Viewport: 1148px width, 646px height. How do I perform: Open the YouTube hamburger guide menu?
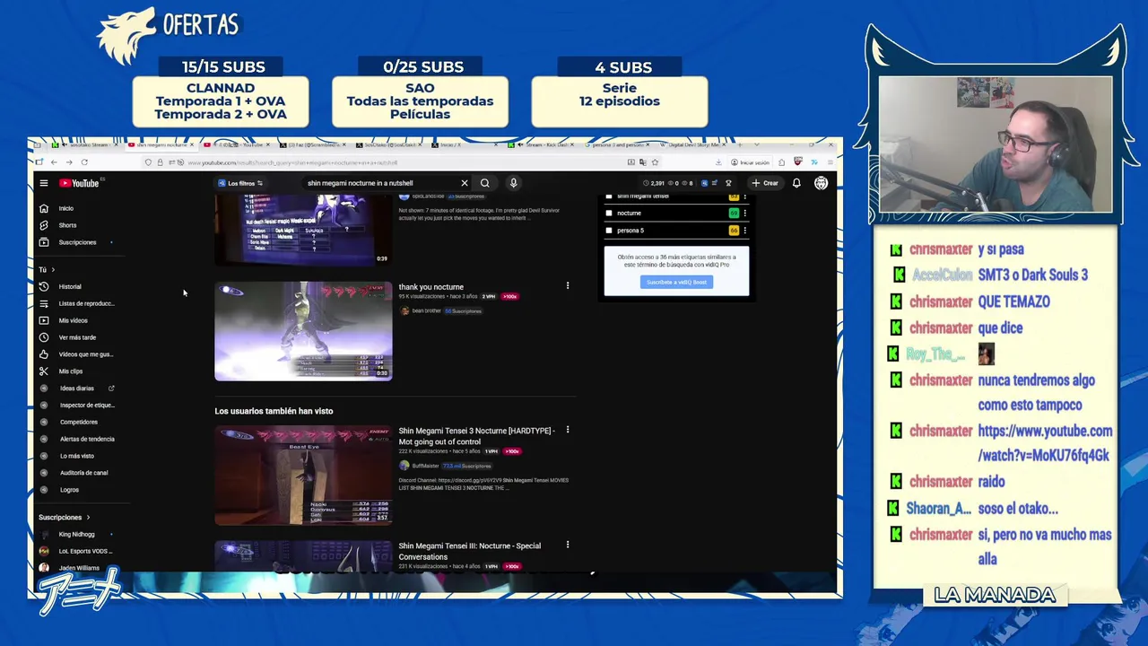pyautogui.click(x=43, y=183)
